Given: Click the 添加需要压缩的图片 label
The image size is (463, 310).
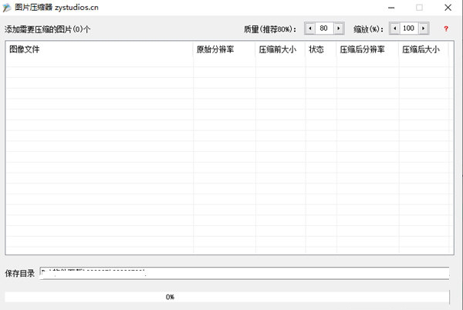Looking at the screenshot, I should [48, 29].
